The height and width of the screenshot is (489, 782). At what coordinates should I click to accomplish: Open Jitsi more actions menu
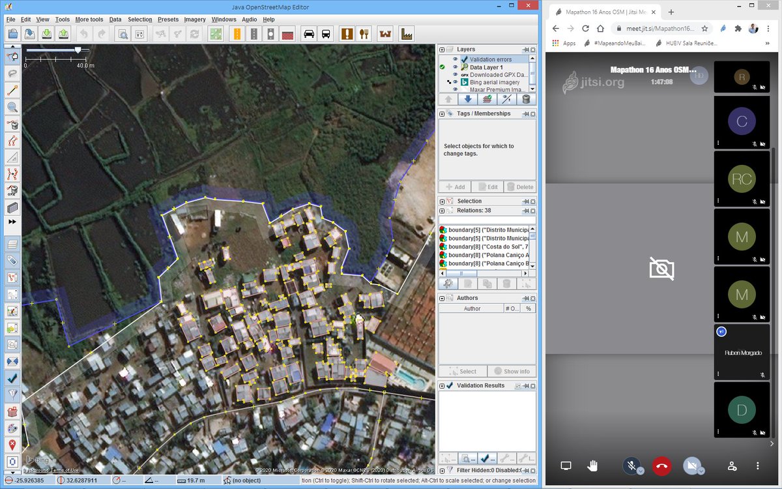coord(757,466)
